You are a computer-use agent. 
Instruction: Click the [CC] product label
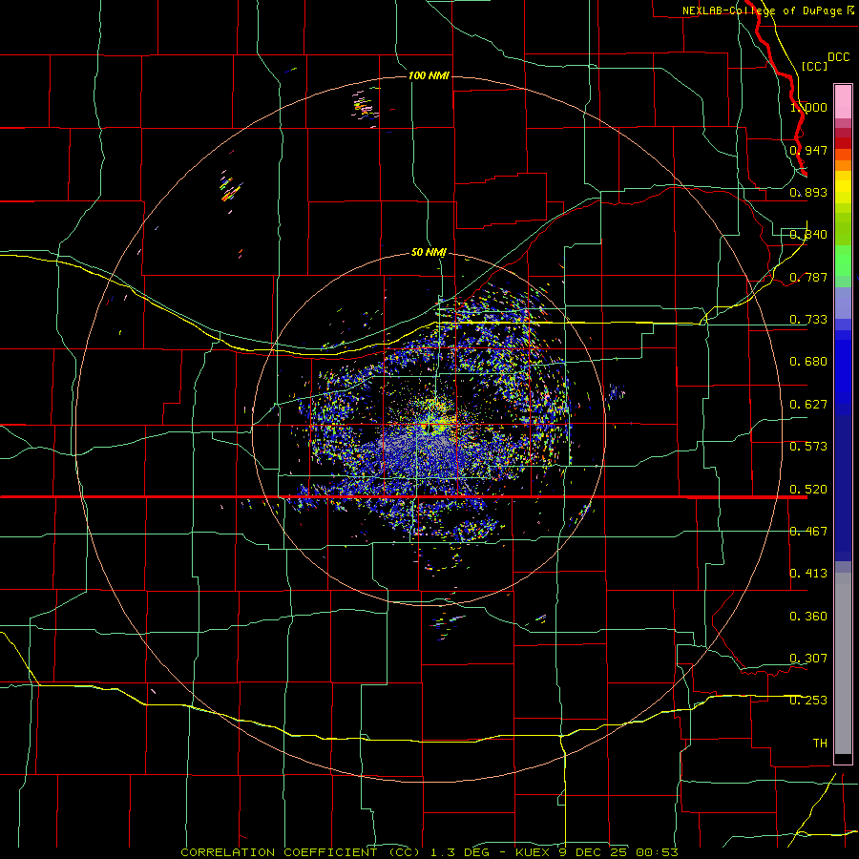814,66
